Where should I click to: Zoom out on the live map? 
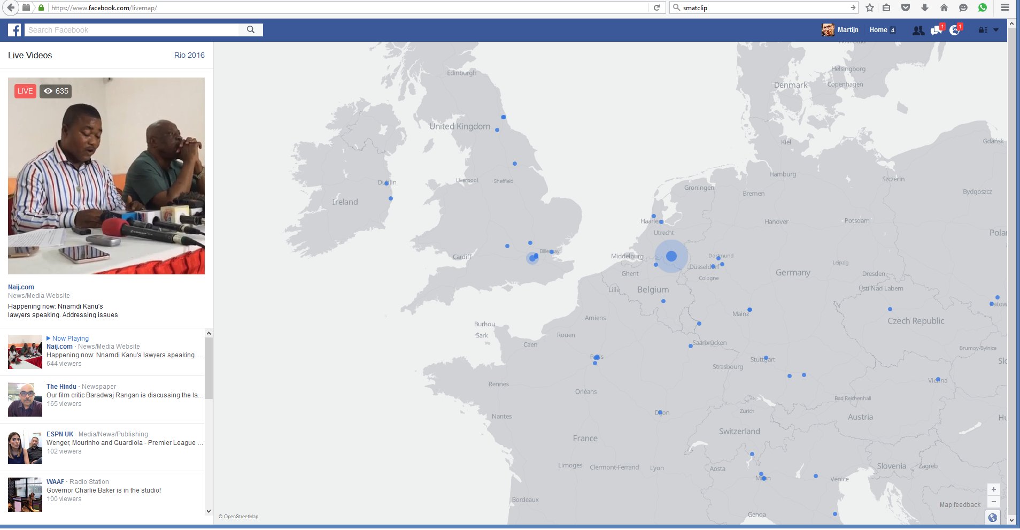(x=993, y=502)
